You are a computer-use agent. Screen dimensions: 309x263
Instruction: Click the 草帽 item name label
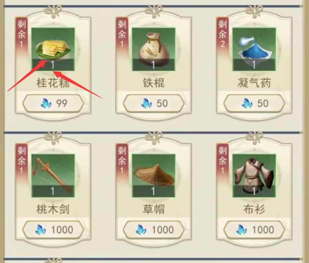tap(153, 209)
